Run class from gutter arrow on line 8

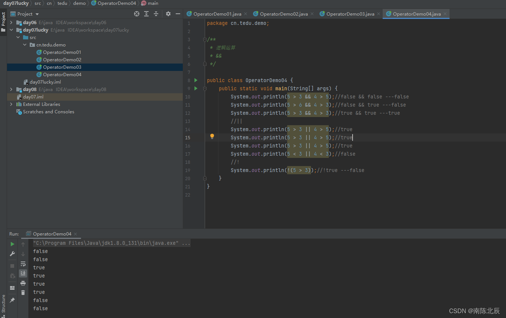tap(196, 80)
